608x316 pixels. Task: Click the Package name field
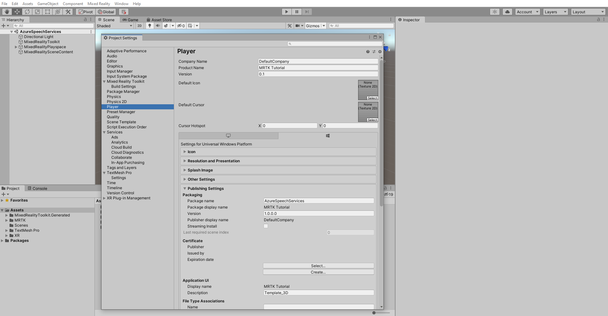tap(319, 201)
